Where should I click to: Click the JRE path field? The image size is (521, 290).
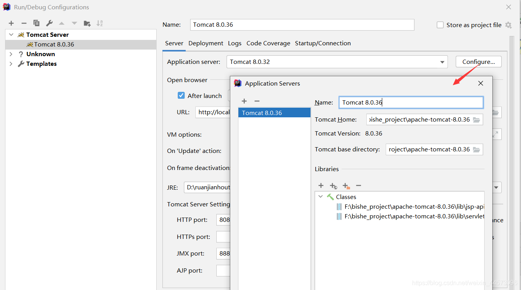point(207,187)
